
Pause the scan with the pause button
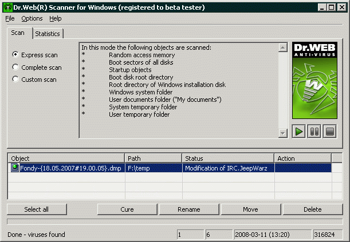(x=314, y=132)
